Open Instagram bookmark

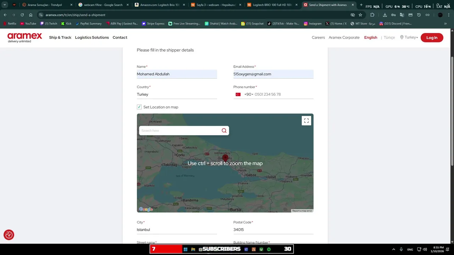pos(312,24)
